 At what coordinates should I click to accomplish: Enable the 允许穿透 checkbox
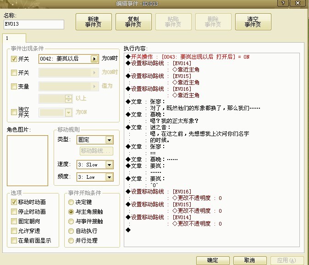(x=14, y=231)
